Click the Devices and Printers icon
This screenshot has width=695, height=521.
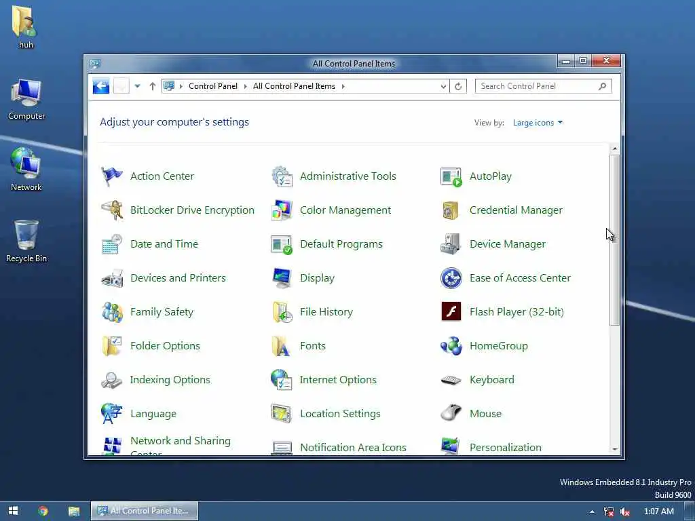click(112, 278)
